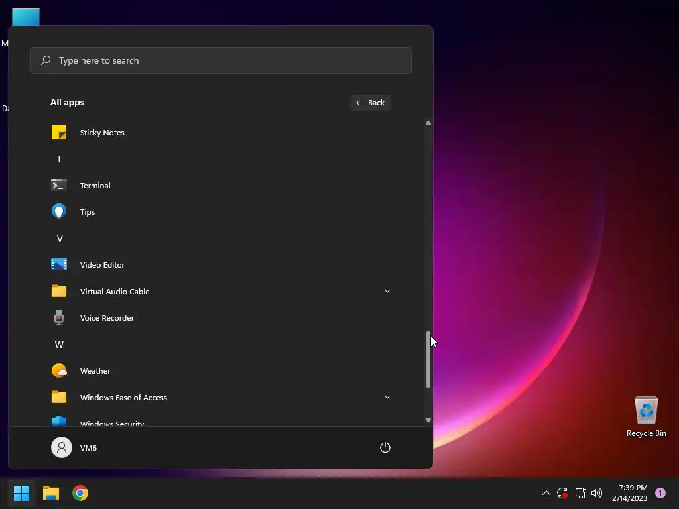
Task: Click the "Sticky Notes" label
Action: (102, 133)
